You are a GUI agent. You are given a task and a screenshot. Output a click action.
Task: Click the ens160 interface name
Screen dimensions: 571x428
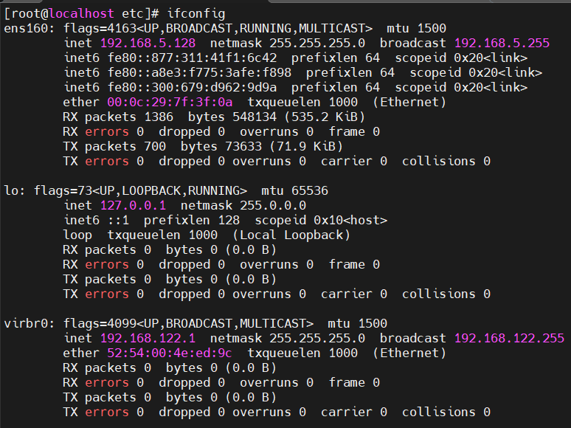(x=26, y=29)
